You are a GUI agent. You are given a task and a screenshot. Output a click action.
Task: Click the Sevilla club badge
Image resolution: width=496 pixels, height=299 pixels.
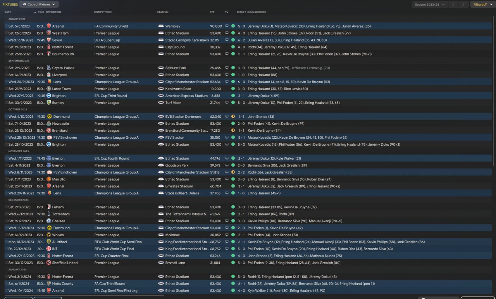pyautogui.click(x=49, y=40)
